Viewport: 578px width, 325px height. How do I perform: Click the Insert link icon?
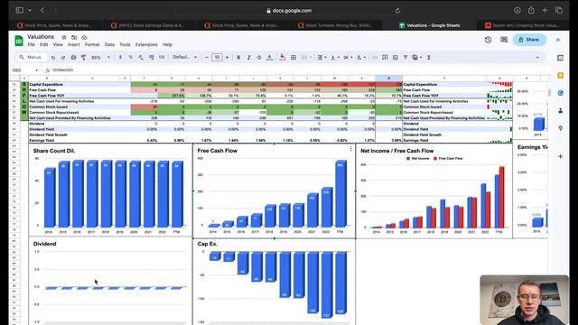tap(375, 58)
